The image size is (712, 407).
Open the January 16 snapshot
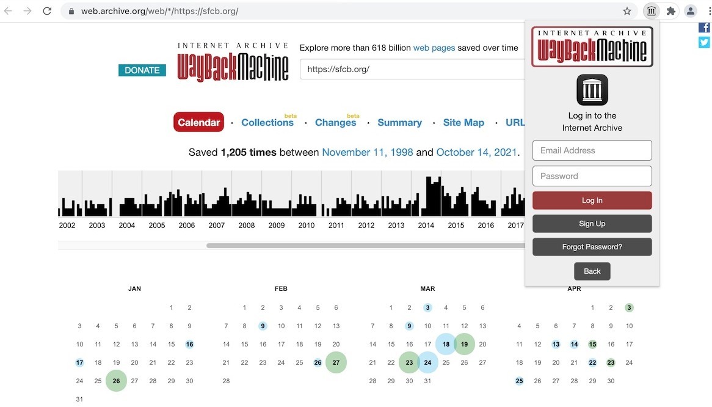(189, 344)
